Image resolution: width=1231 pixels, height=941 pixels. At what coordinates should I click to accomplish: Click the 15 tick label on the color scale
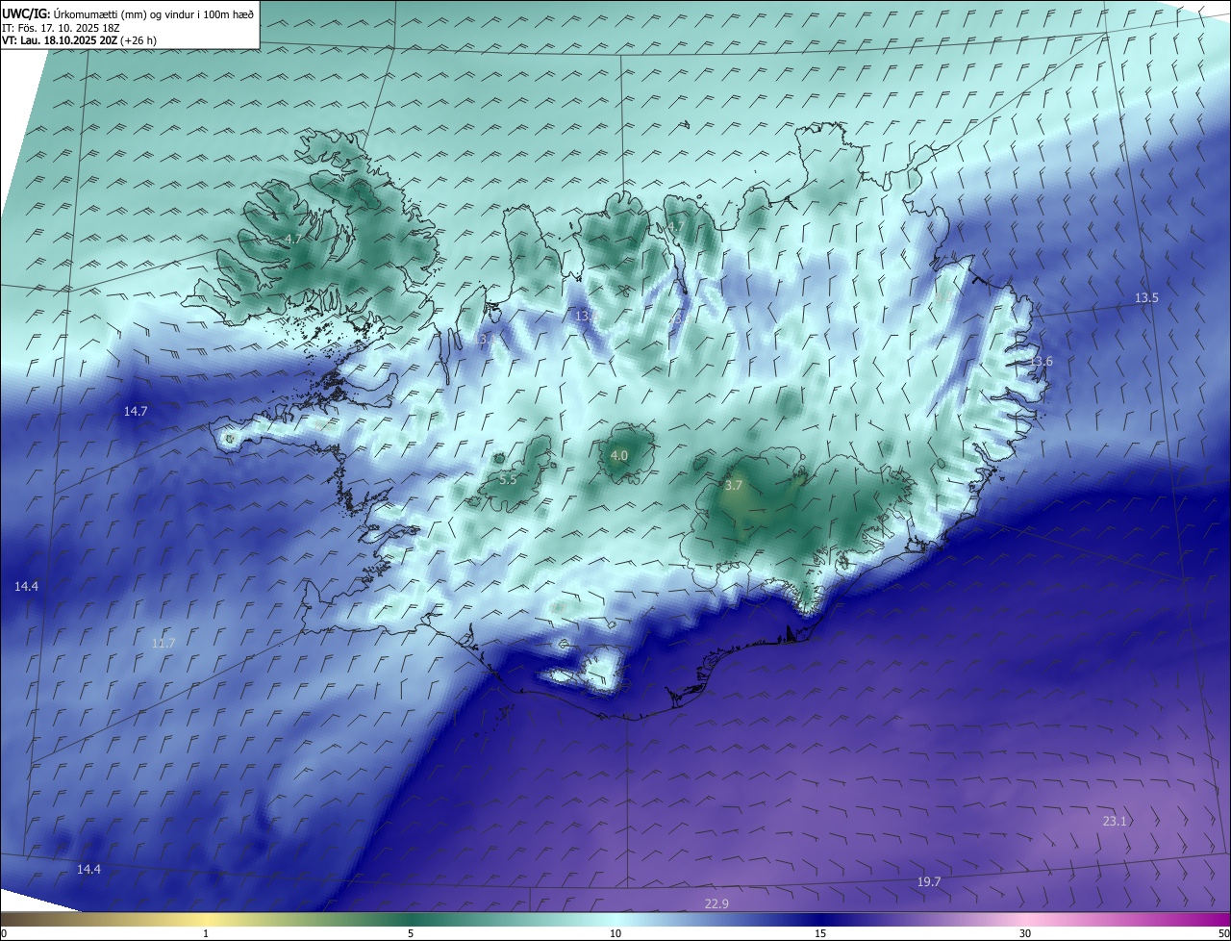click(x=820, y=933)
